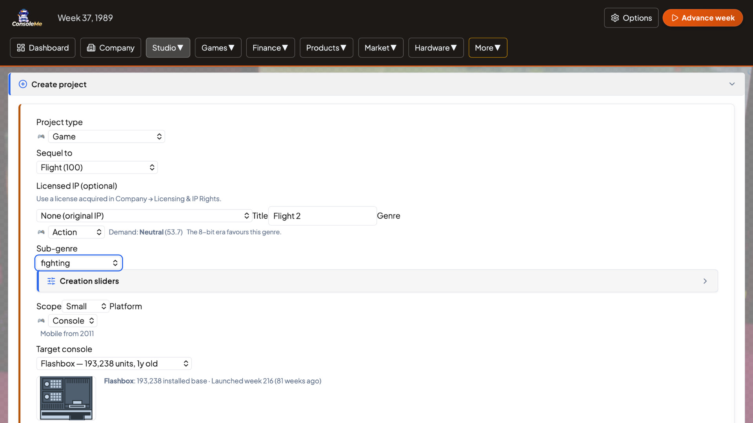This screenshot has height=423, width=753.
Task: Select the Dashboard grid icon
Action: pos(22,47)
